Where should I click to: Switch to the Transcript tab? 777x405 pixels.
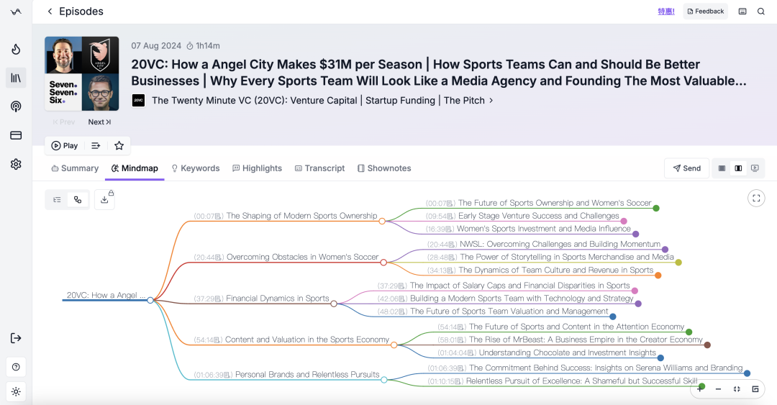tap(319, 168)
